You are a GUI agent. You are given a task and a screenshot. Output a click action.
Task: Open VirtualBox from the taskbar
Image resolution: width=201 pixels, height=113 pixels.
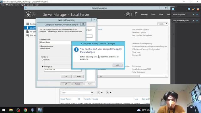pos(32,110)
